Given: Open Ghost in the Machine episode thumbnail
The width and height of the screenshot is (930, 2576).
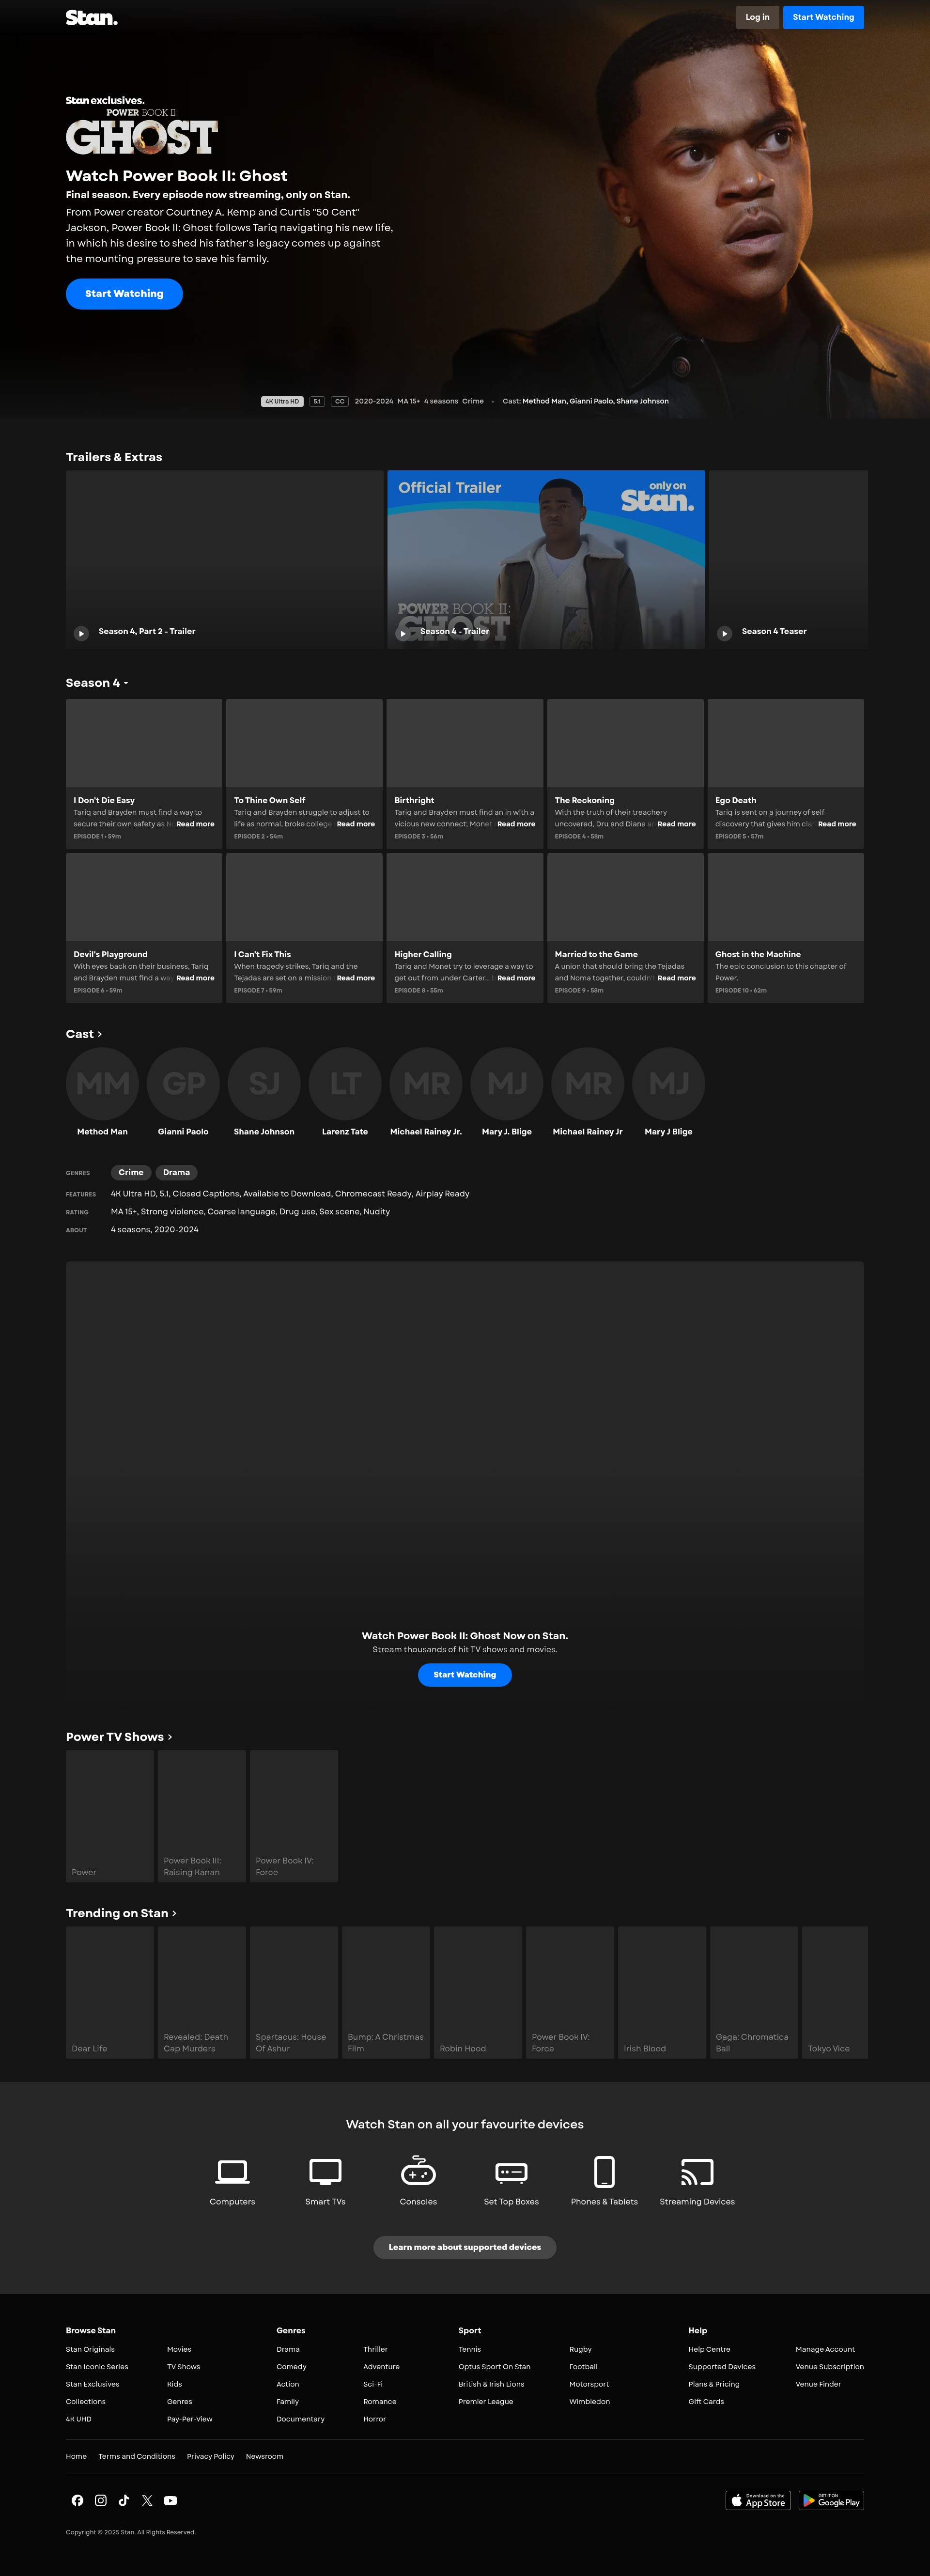Looking at the screenshot, I should [786, 897].
